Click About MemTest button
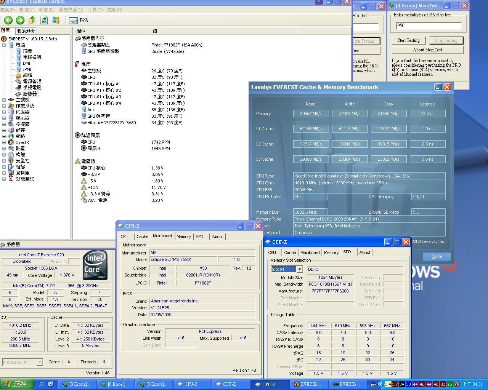Viewport: 488px width, 390px height. click(427, 50)
